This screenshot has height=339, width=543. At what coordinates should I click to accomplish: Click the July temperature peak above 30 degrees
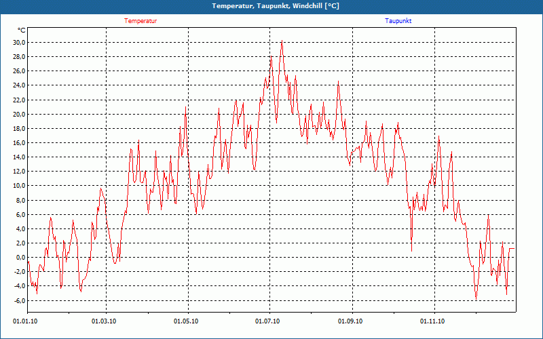(x=282, y=41)
